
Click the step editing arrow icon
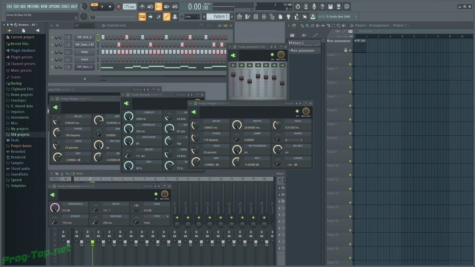click(150, 17)
